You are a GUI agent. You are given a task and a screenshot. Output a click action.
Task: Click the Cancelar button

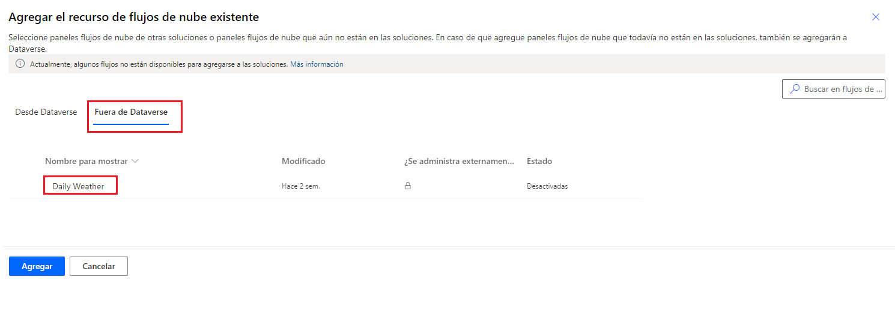coord(99,266)
